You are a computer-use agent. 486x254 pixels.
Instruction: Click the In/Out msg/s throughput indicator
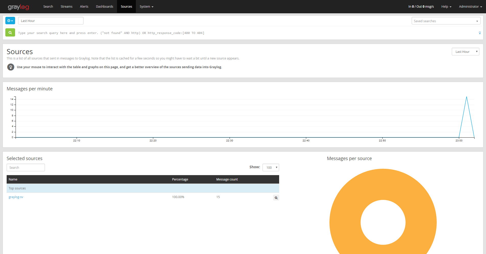point(421,7)
